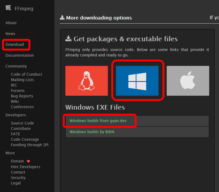Expand the Community sidebar section

[16, 66]
